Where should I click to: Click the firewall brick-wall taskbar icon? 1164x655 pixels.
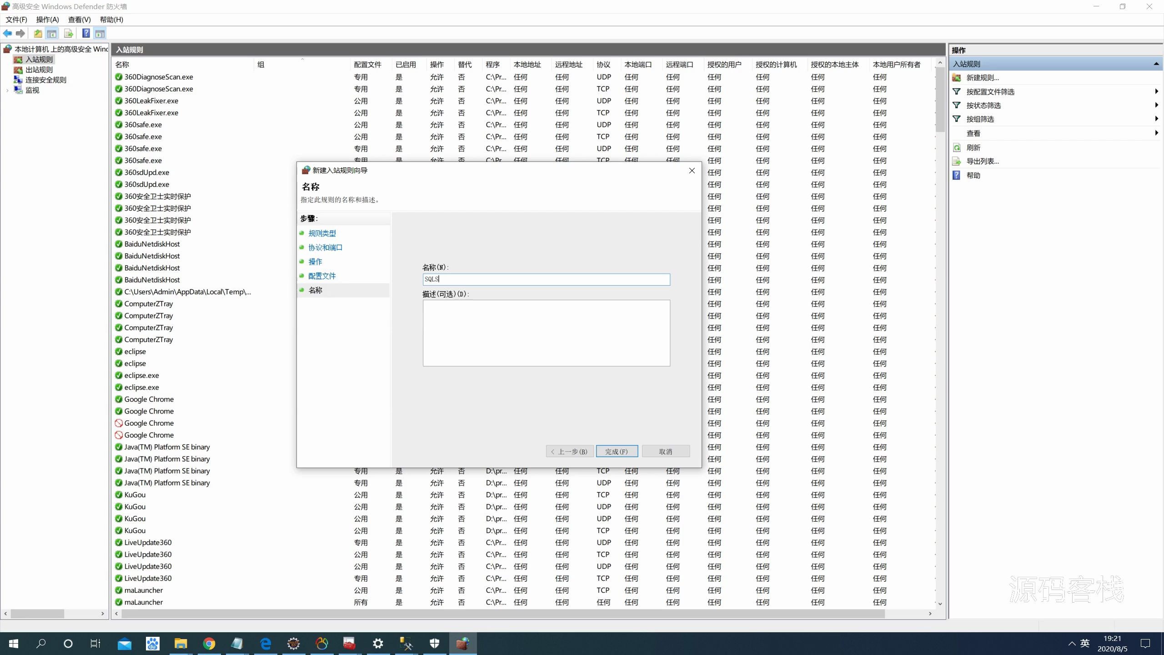462,644
